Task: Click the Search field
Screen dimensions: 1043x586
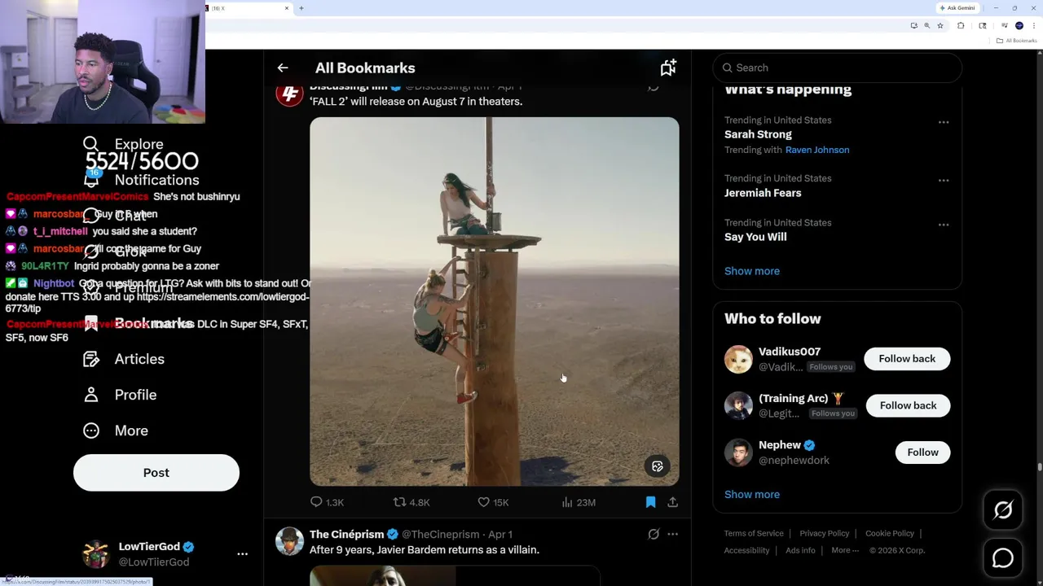Action: click(x=839, y=68)
